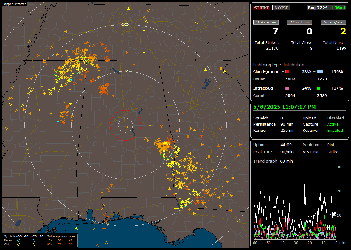Click the red STRIKE indicator

(x=262, y=8)
